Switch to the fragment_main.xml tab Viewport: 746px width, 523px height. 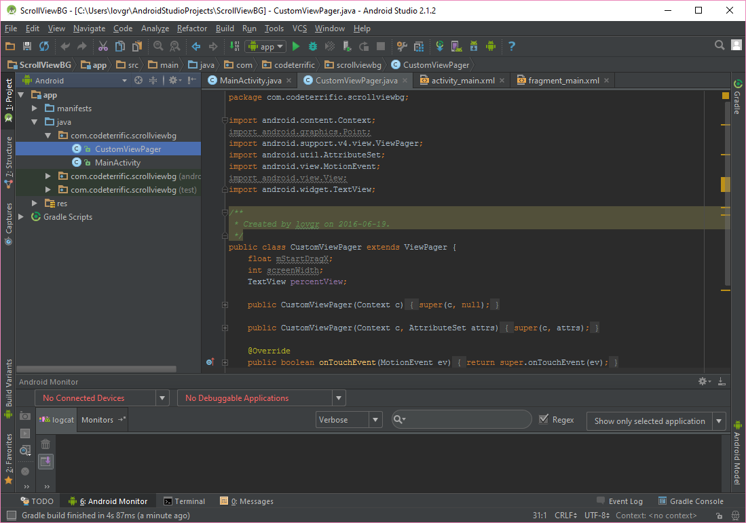[563, 80]
